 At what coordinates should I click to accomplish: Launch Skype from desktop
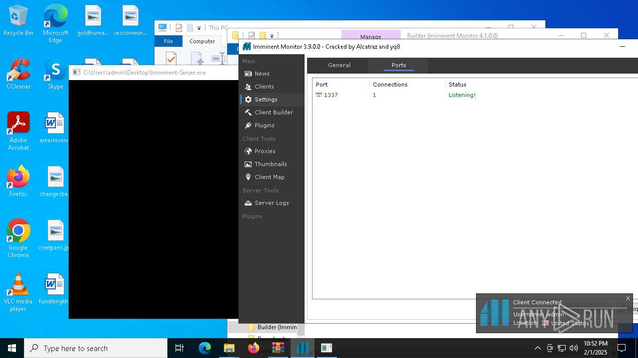[55, 74]
